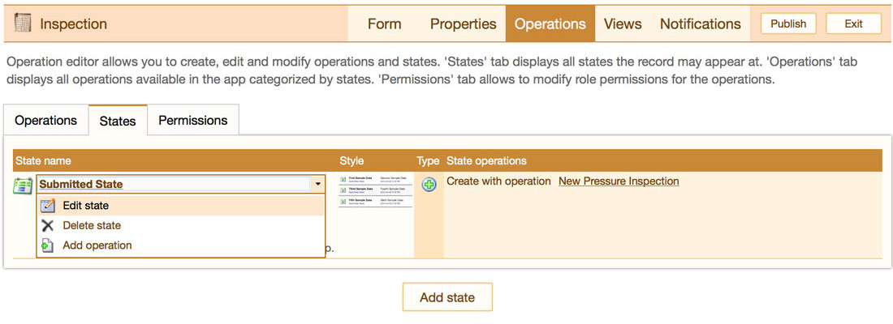This screenshot has height=324, width=893.
Task: Click the X icon for Delete state
Action: [48, 226]
